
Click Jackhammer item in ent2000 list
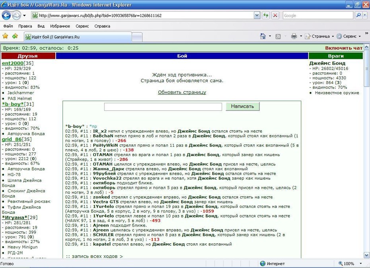tap(21, 93)
